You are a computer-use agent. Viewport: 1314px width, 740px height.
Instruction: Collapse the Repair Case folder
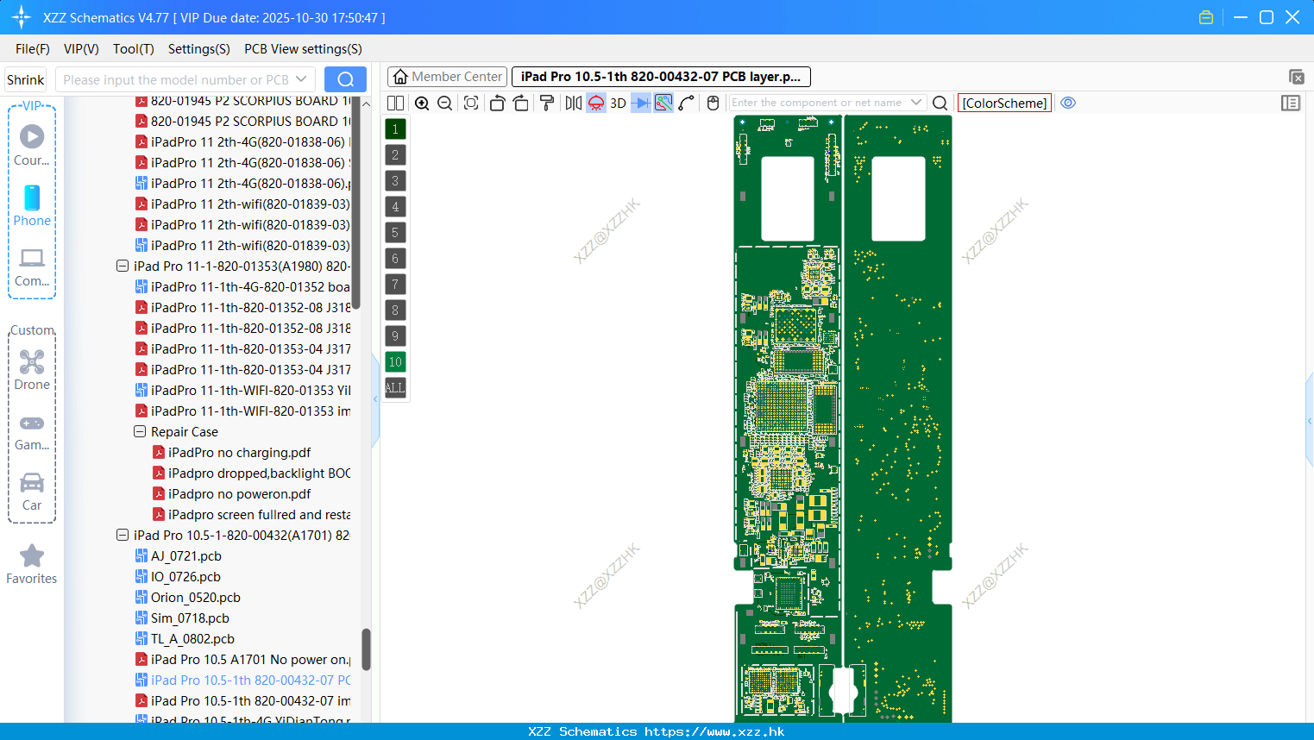pos(140,431)
